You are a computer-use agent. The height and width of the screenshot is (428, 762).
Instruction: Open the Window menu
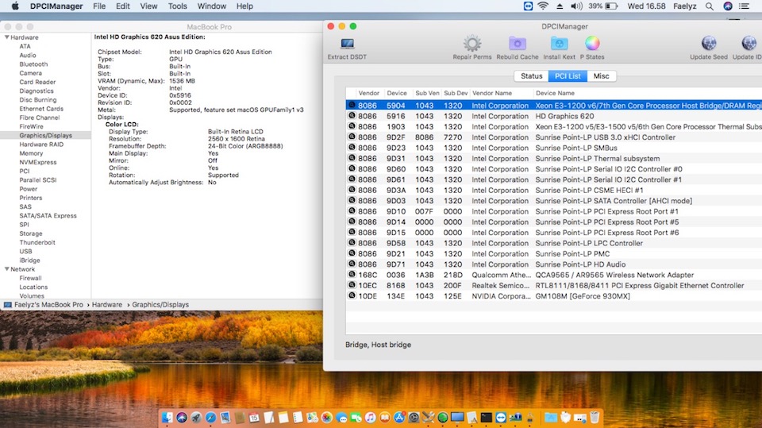(211, 6)
